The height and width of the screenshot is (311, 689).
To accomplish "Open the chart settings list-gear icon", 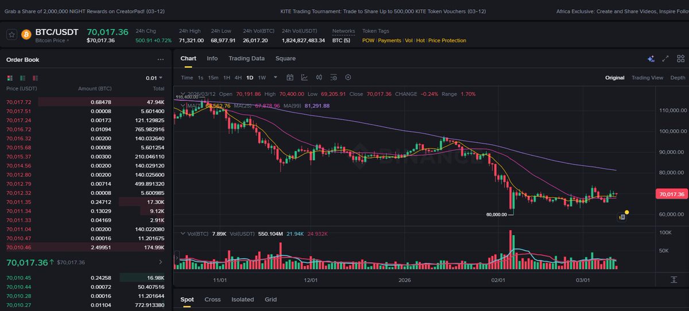I will 333,77.
